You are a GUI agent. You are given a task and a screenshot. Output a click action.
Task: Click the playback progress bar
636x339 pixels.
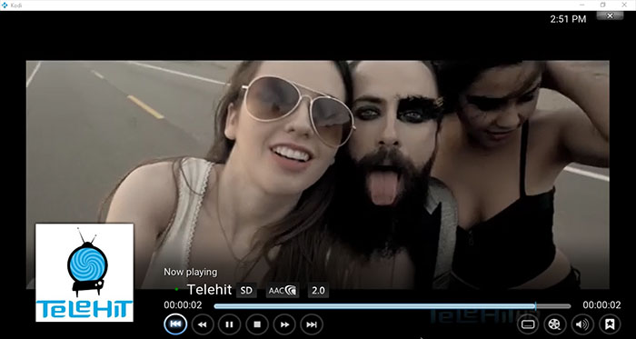point(393,306)
